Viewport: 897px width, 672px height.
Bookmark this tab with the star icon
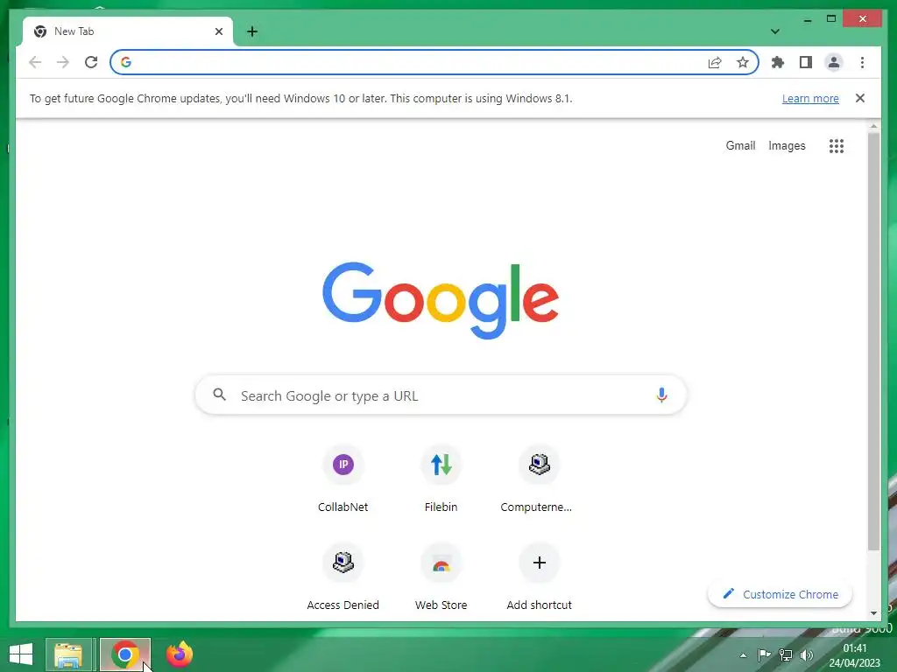click(743, 62)
